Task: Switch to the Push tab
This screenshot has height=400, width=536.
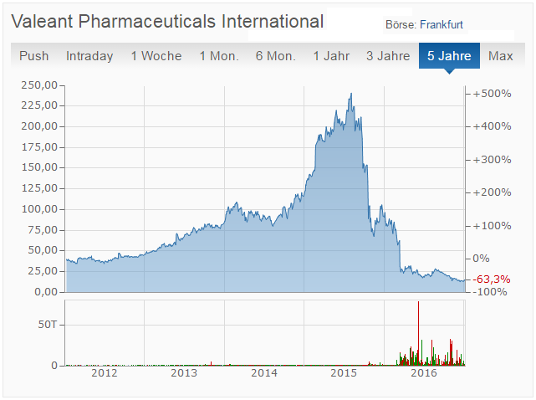Action: 34,56
